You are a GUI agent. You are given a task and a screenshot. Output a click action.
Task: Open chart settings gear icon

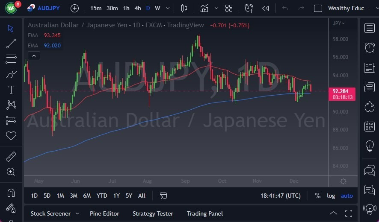coord(343,181)
